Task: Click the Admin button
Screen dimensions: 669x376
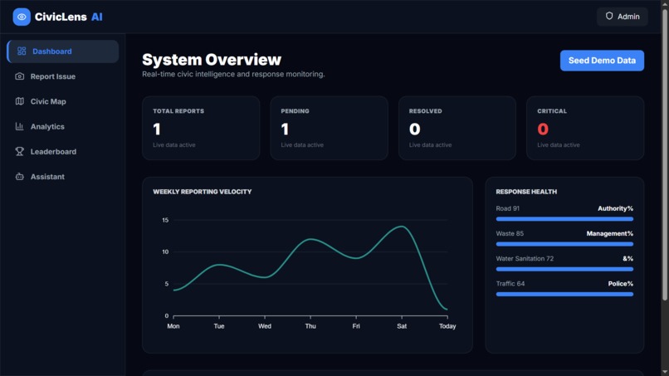Action: [622, 17]
